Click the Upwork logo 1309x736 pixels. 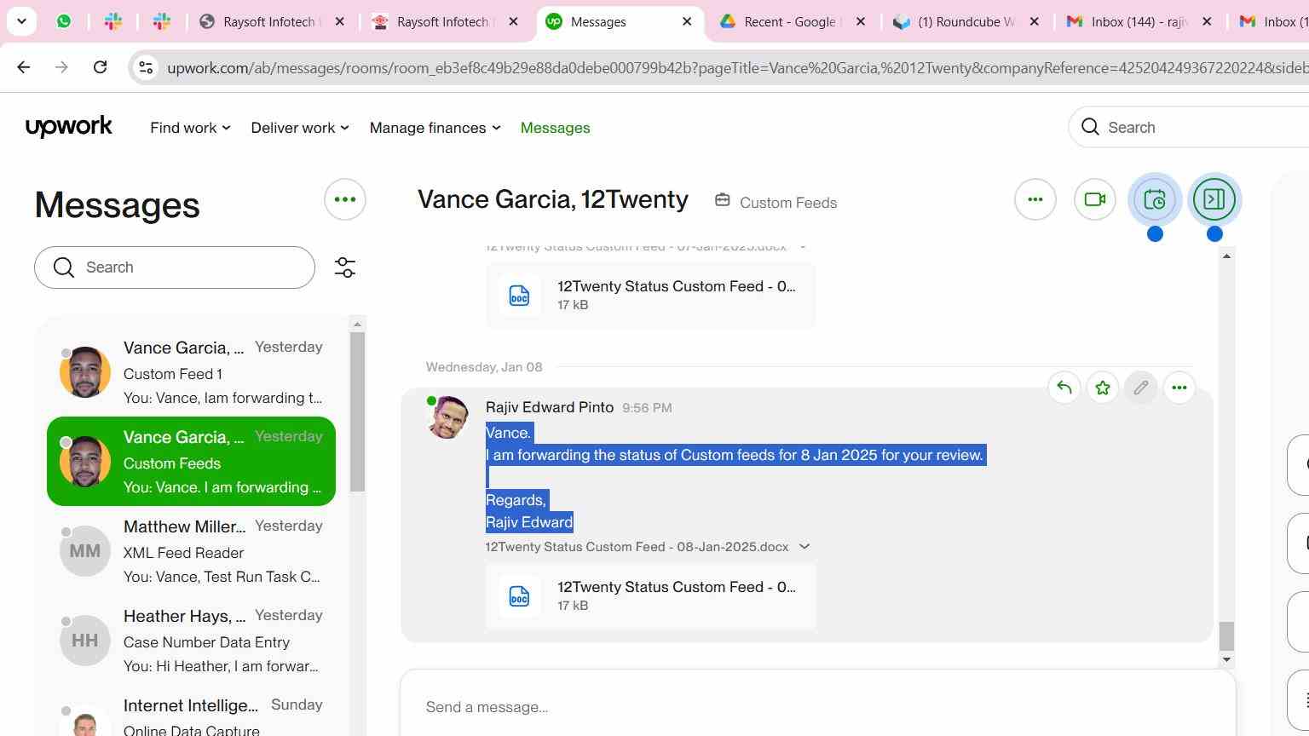[x=69, y=127]
